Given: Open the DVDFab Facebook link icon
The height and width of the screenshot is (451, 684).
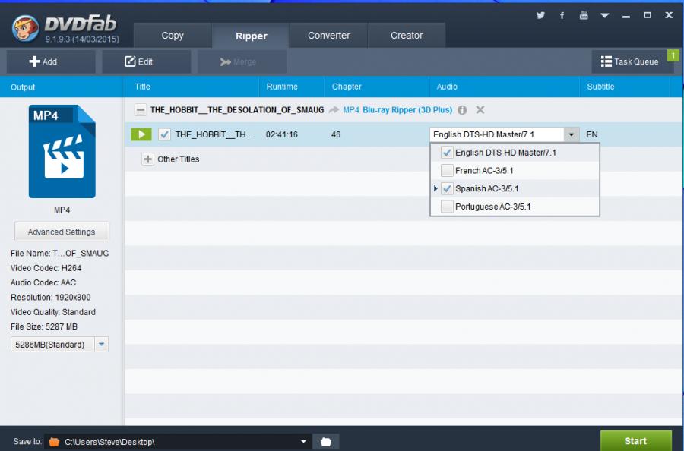Looking at the screenshot, I should [x=562, y=15].
